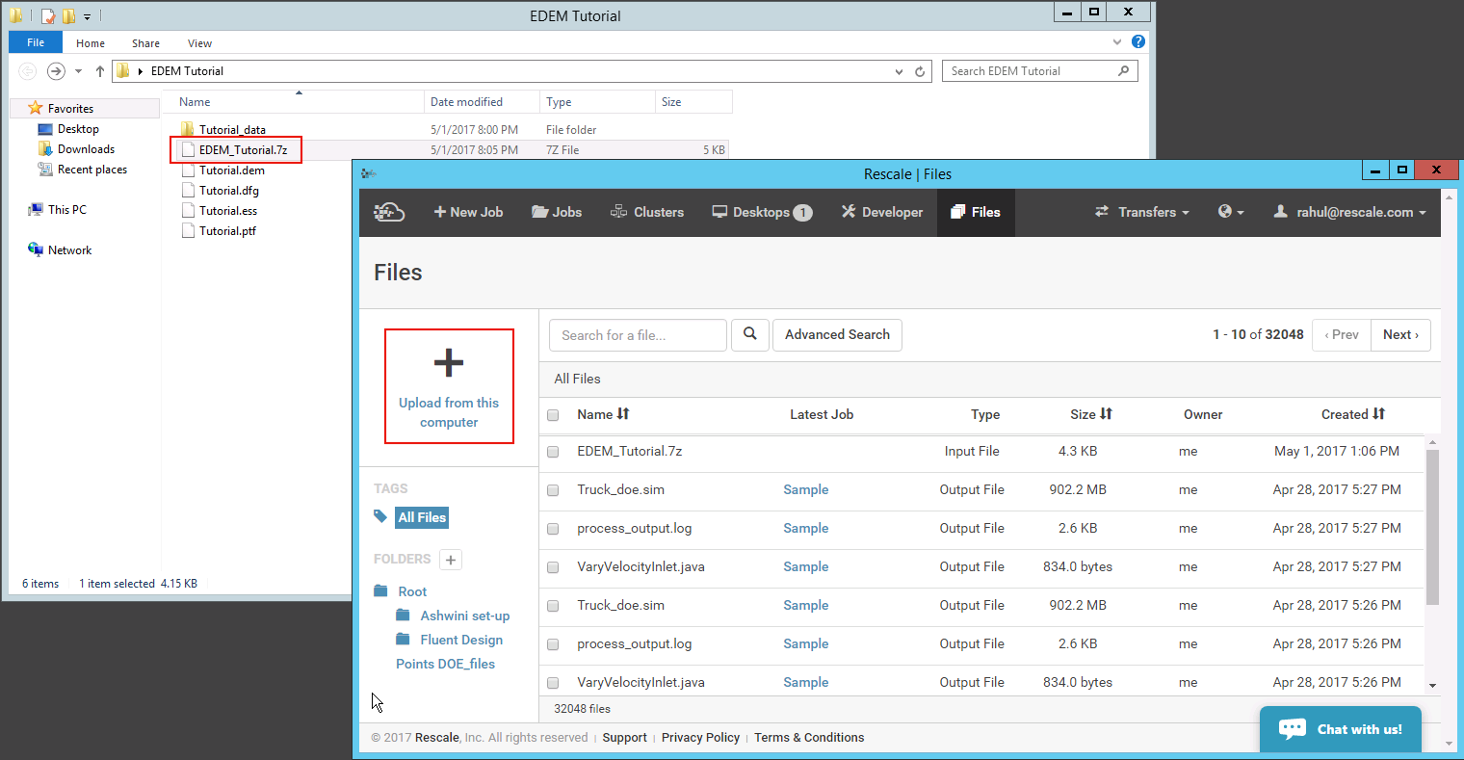
Task: Open the Support link in the footer
Action: click(624, 737)
